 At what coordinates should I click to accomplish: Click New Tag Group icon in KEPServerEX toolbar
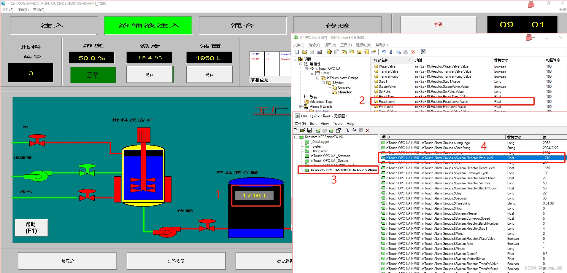pyautogui.click(x=344, y=52)
